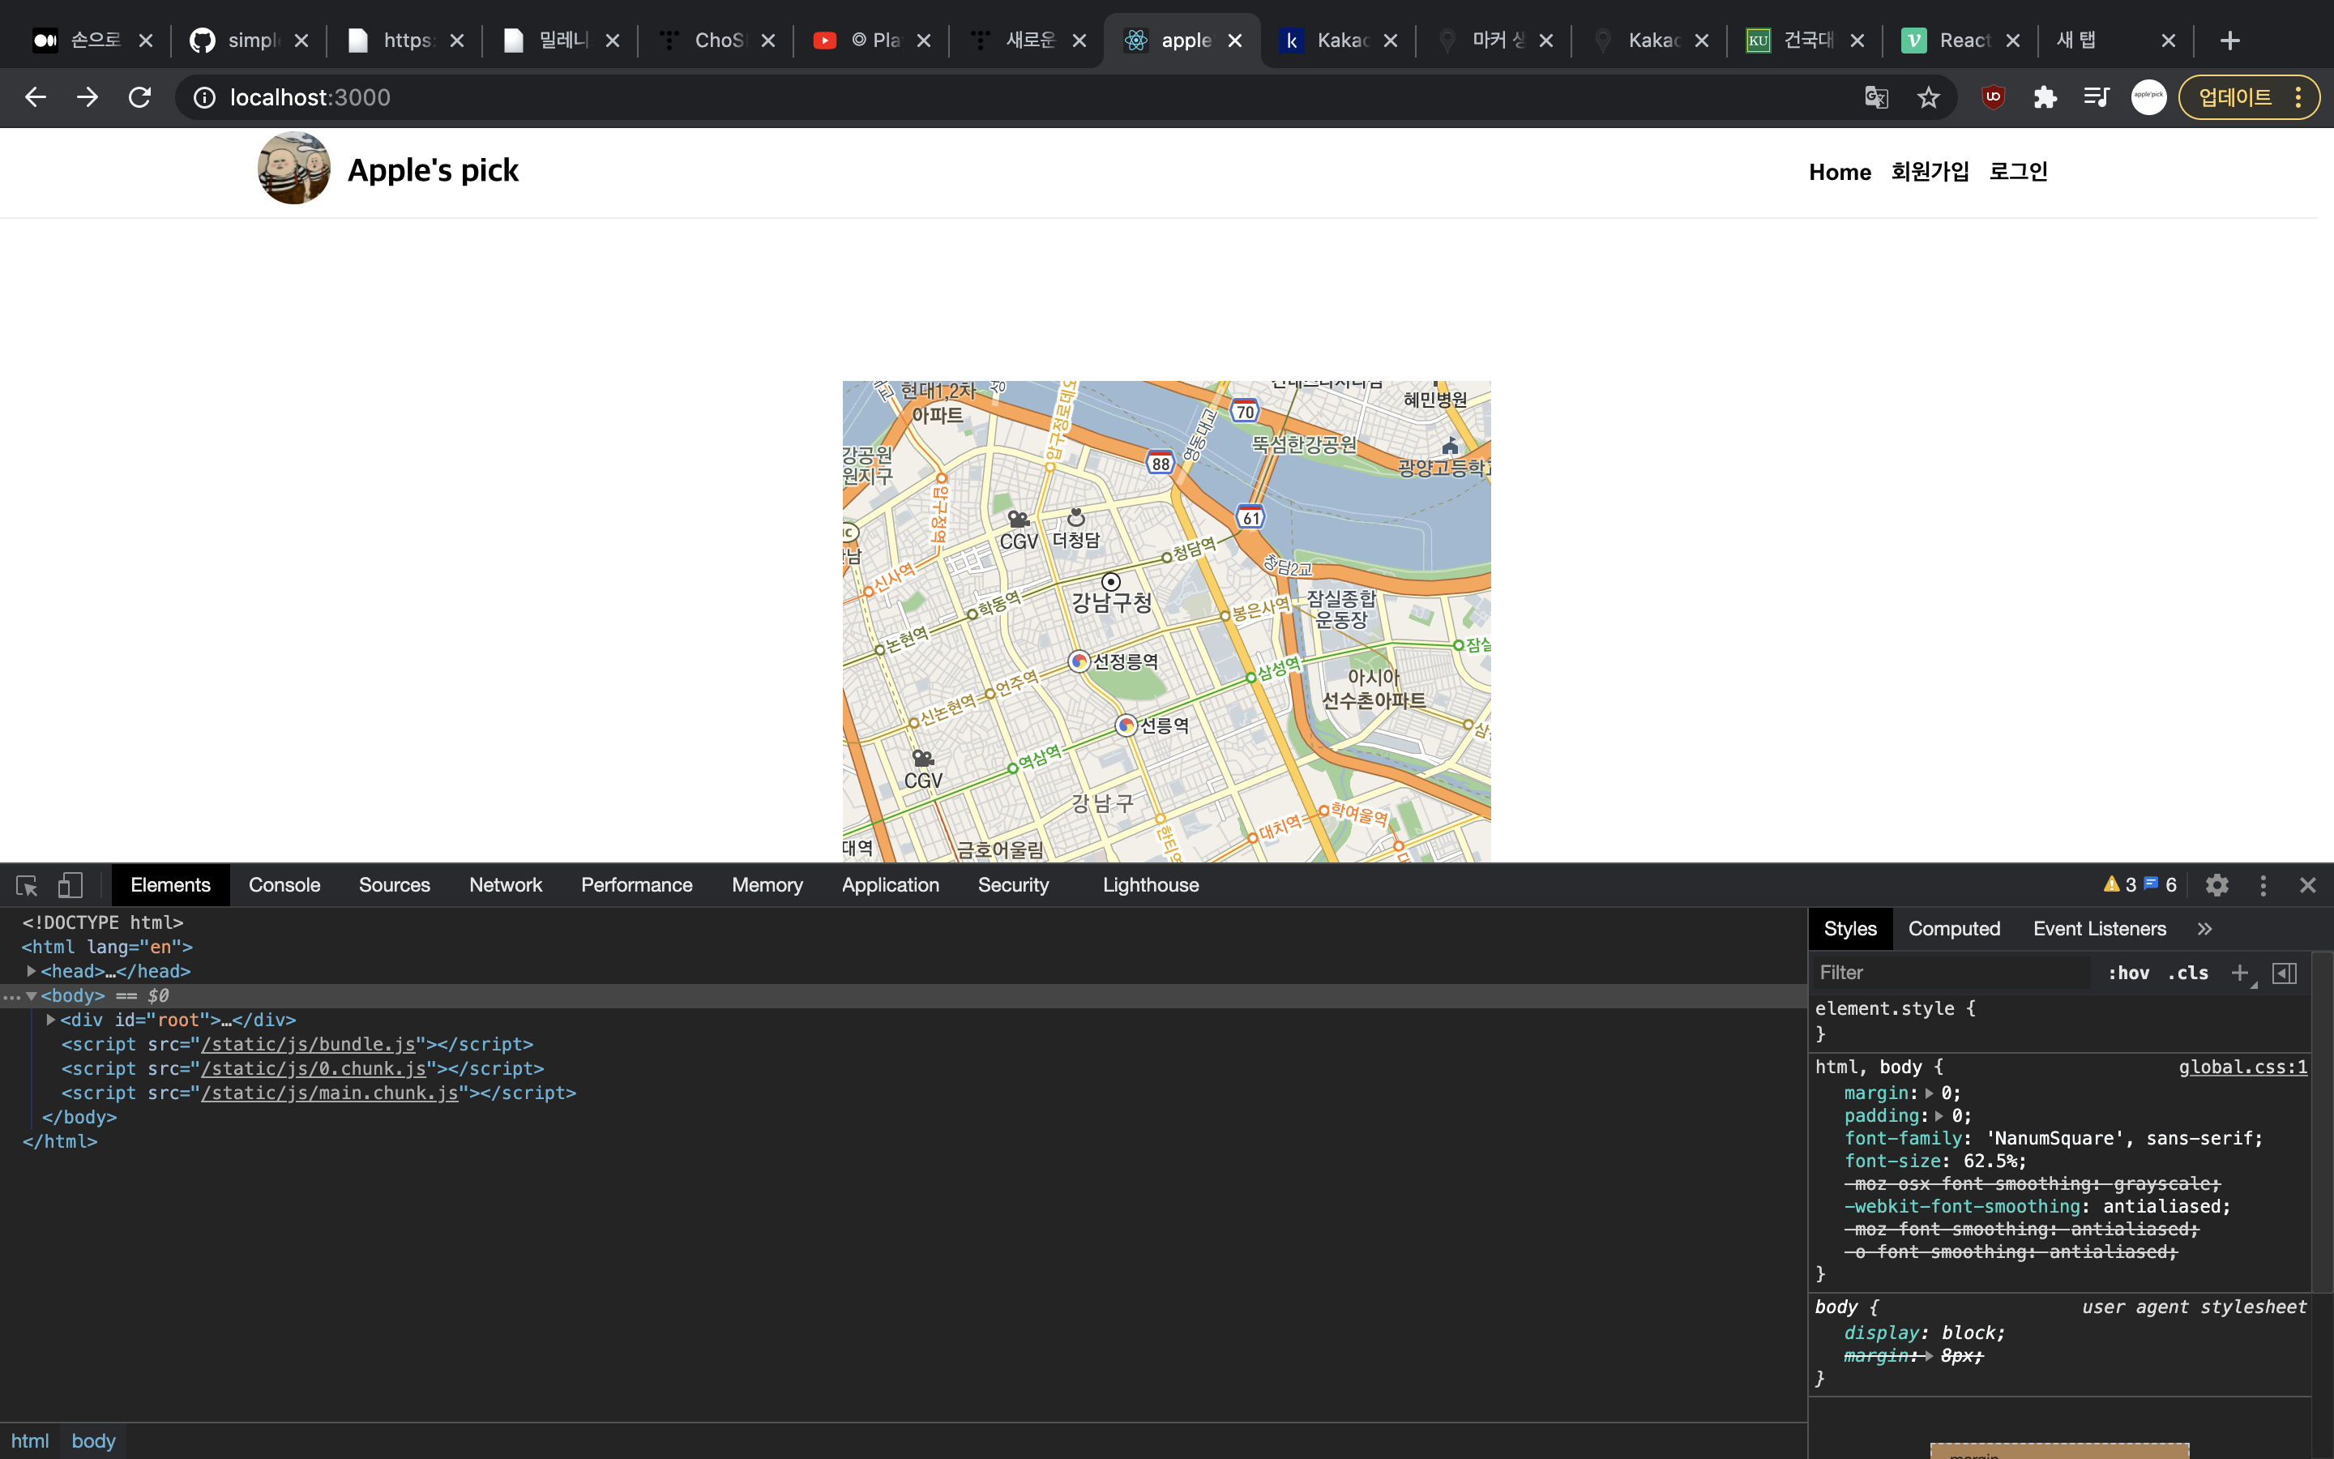Open DevTools settings gear

coord(2216,885)
